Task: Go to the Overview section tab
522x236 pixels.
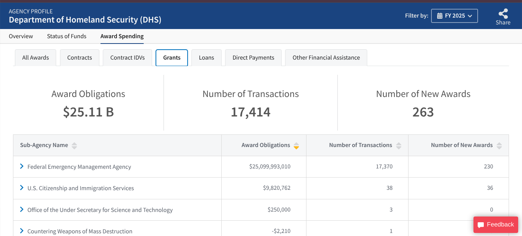Action: pyautogui.click(x=21, y=36)
